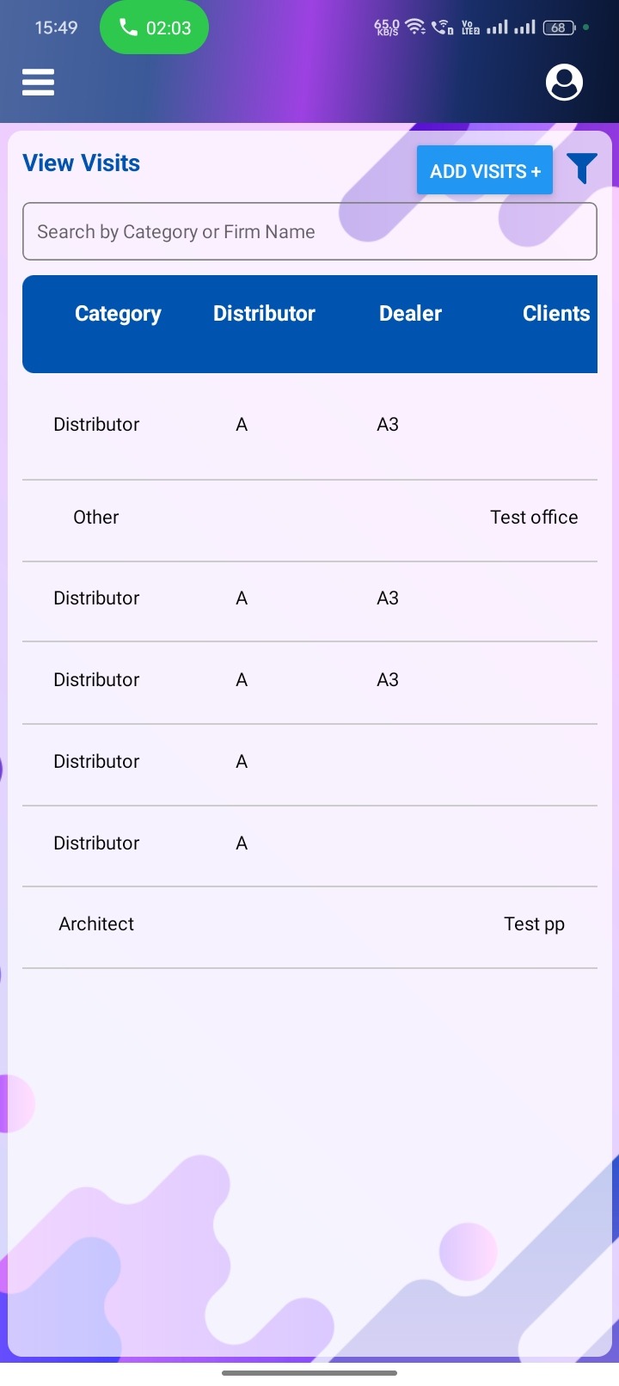Open the Test office visit row
Image resolution: width=619 pixels, height=1386 pixels.
(534, 518)
